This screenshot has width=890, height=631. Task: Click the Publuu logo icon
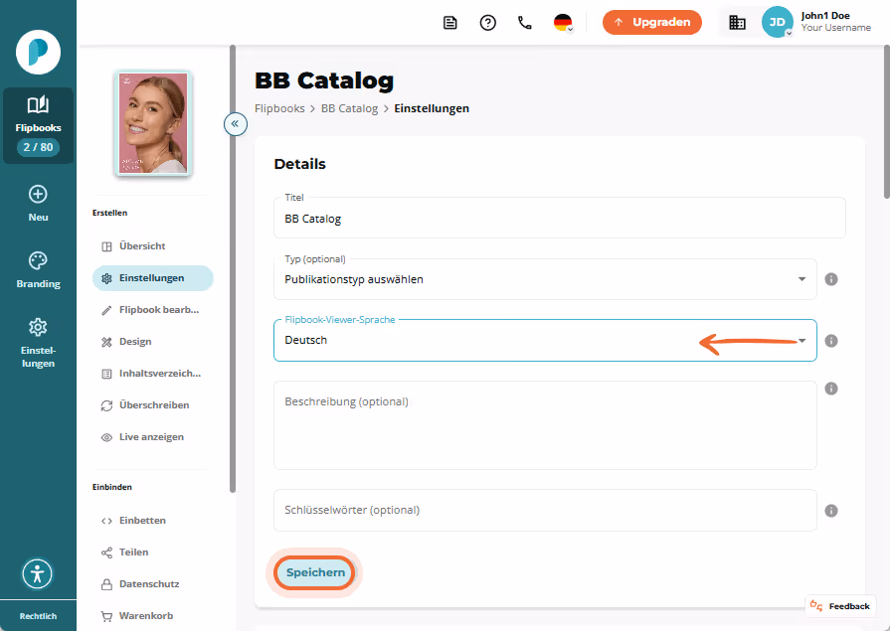(x=38, y=53)
